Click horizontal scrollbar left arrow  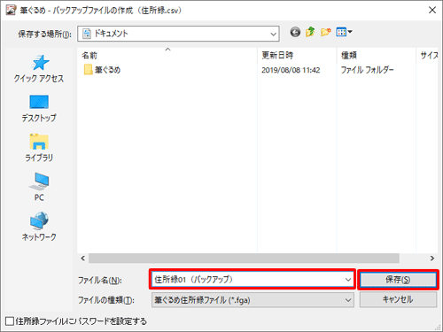pos(83,259)
